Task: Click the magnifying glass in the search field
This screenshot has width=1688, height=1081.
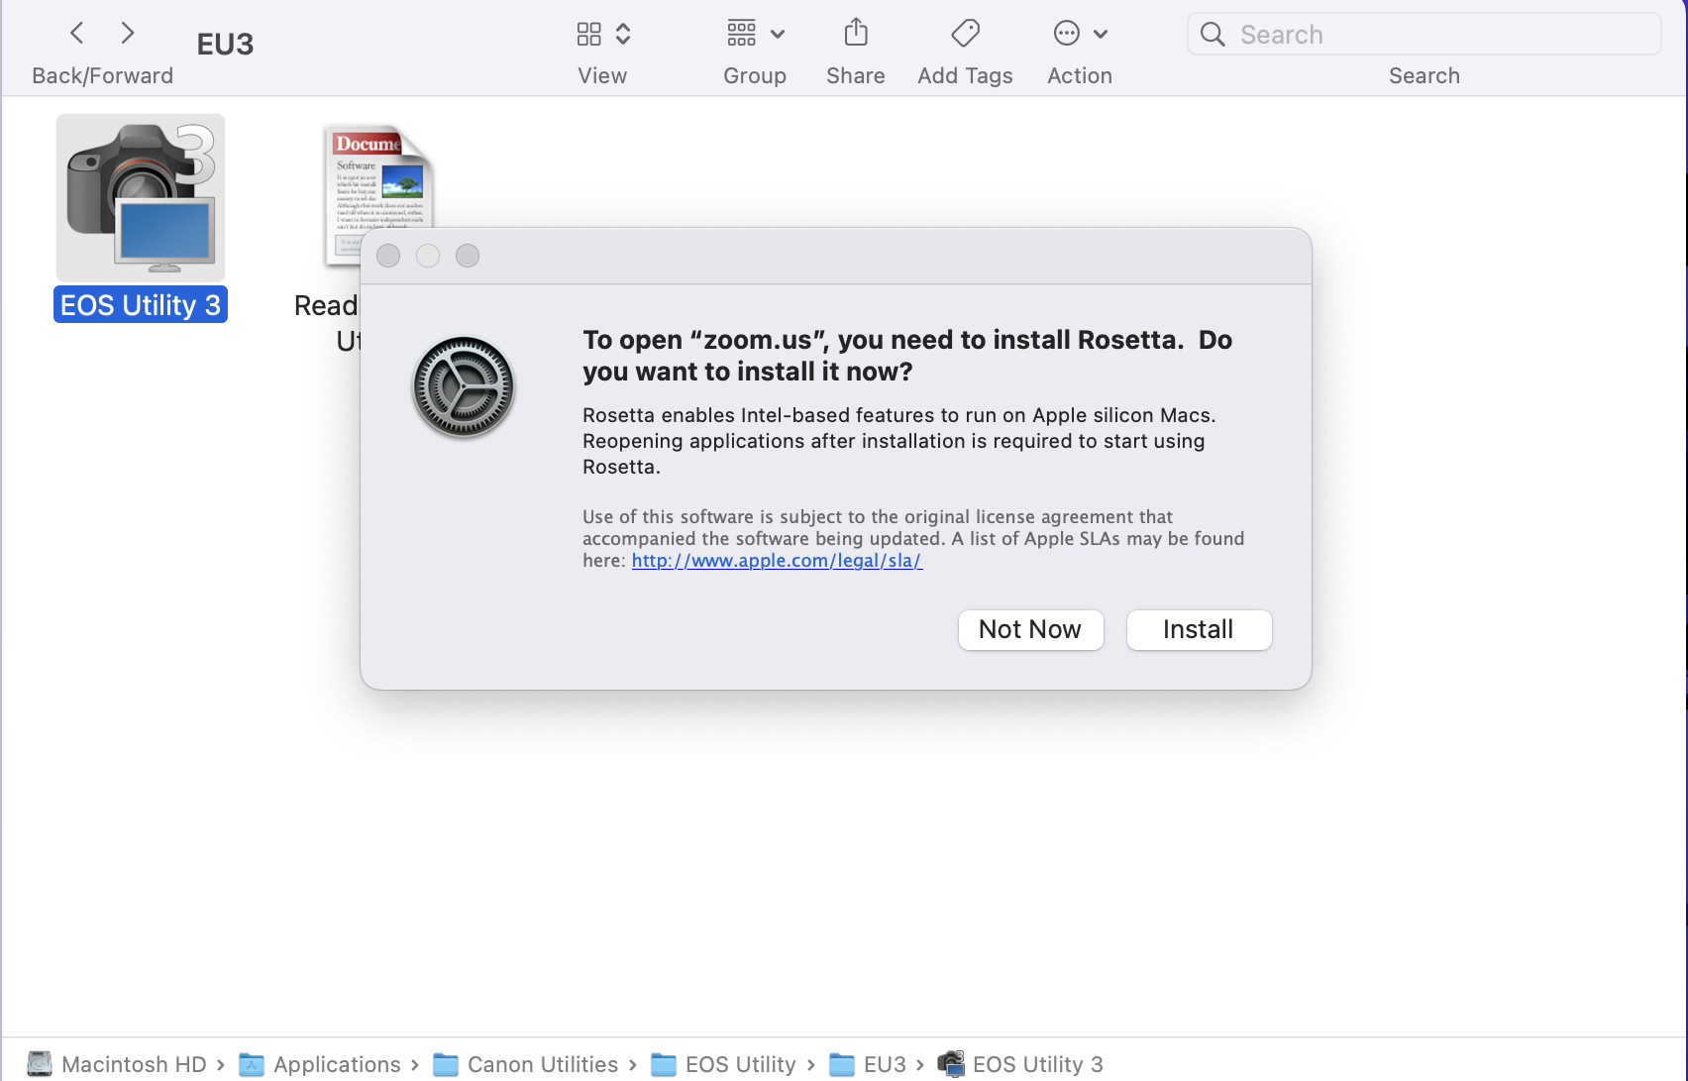Action: click(1213, 34)
